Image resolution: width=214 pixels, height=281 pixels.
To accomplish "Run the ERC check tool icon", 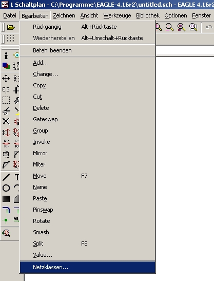I will tap(6, 233).
